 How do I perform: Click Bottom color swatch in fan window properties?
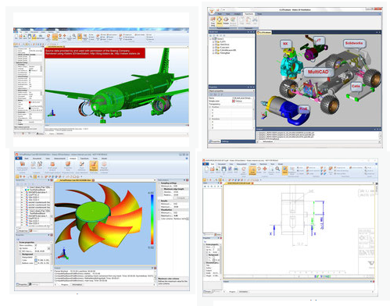click(x=36, y=263)
